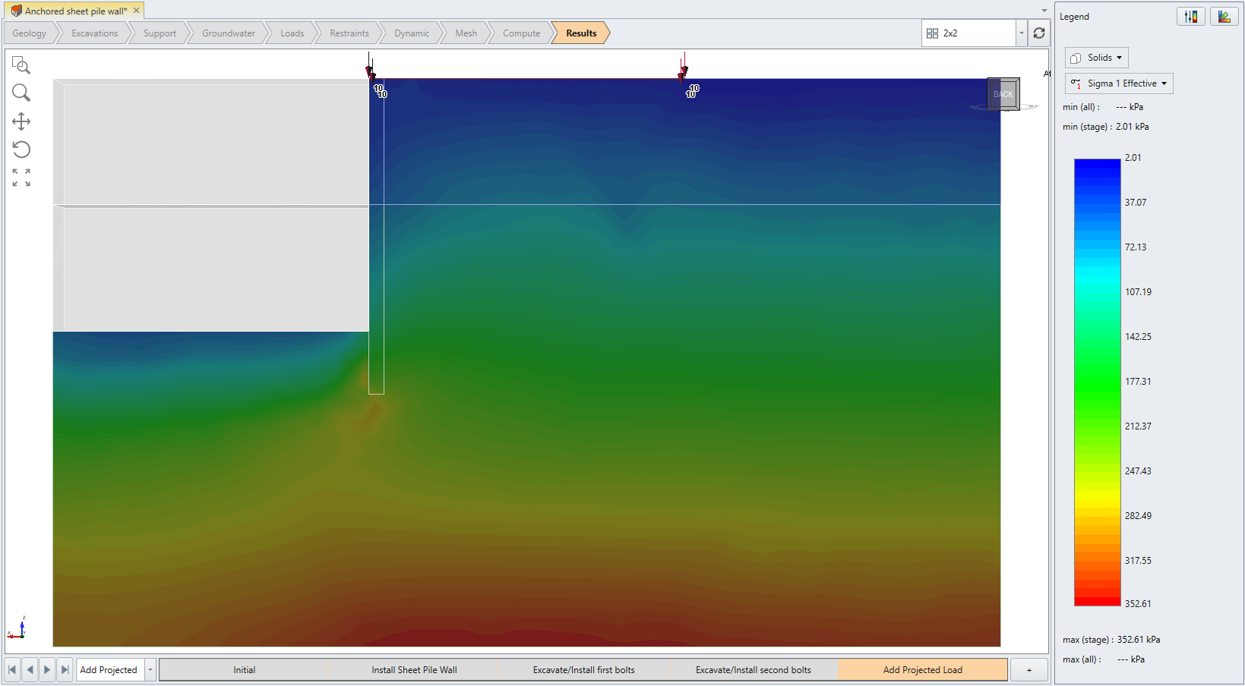1245x686 pixels.
Task: Advance to next stage
Action: click(x=47, y=670)
